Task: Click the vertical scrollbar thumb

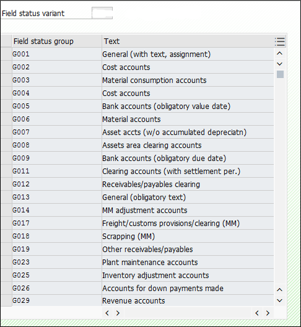Action: pyautogui.click(x=280, y=74)
